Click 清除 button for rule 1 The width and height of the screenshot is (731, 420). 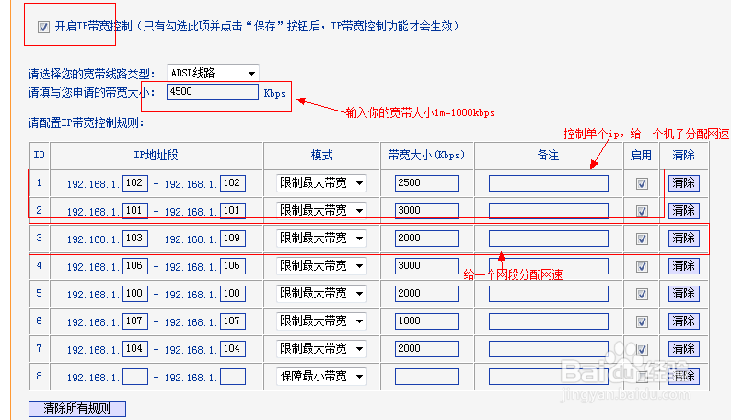(x=683, y=183)
